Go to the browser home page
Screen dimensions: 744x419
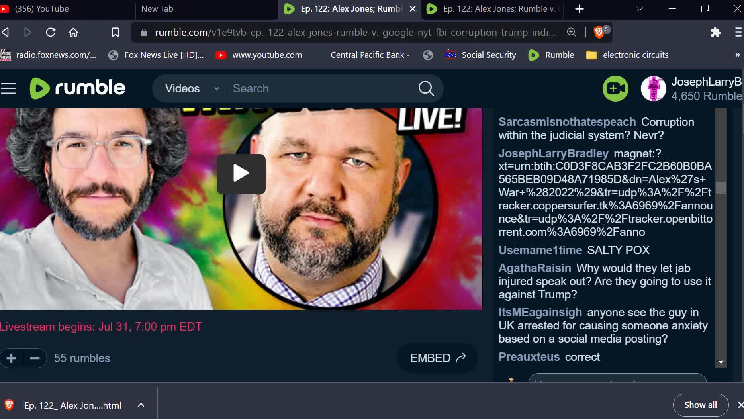[x=73, y=32]
